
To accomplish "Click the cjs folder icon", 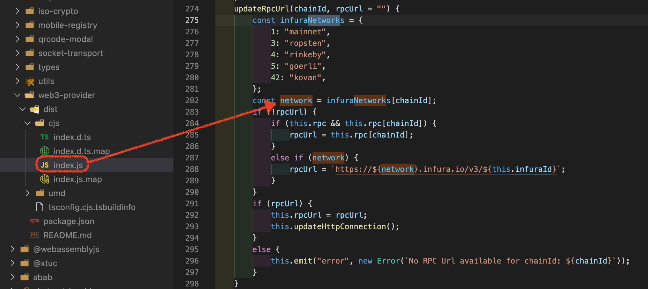I will 40,123.
